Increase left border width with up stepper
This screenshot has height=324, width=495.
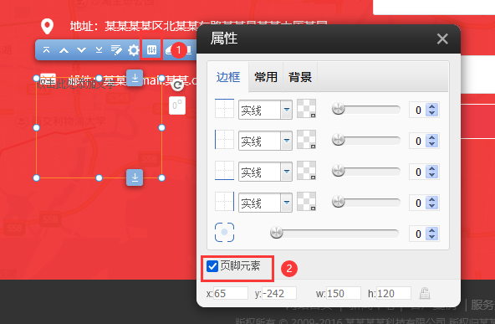pyautogui.click(x=431, y=137)
